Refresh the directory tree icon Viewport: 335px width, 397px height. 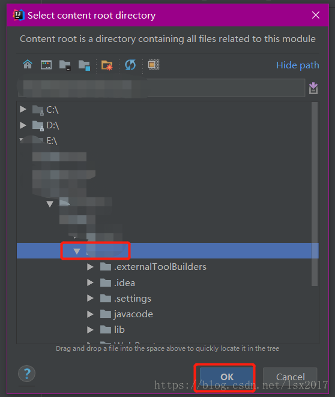click(x=130, y=65)
